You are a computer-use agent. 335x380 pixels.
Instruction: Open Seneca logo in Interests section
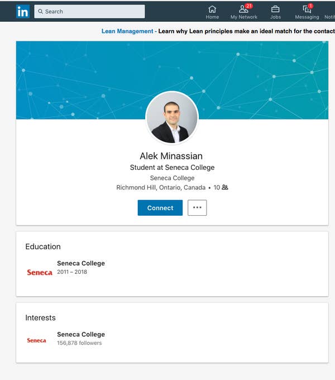(36, 340)
